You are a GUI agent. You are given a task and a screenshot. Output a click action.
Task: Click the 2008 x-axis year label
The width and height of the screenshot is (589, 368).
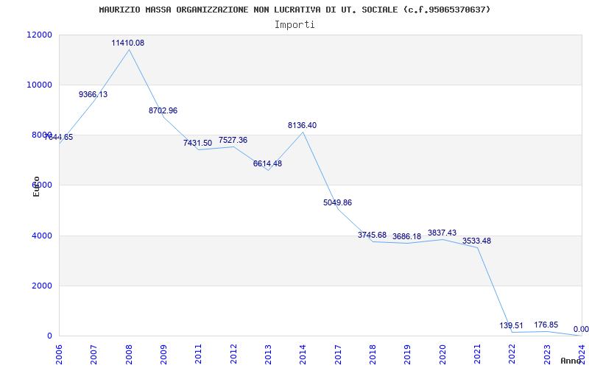click(x=129, y=354)
